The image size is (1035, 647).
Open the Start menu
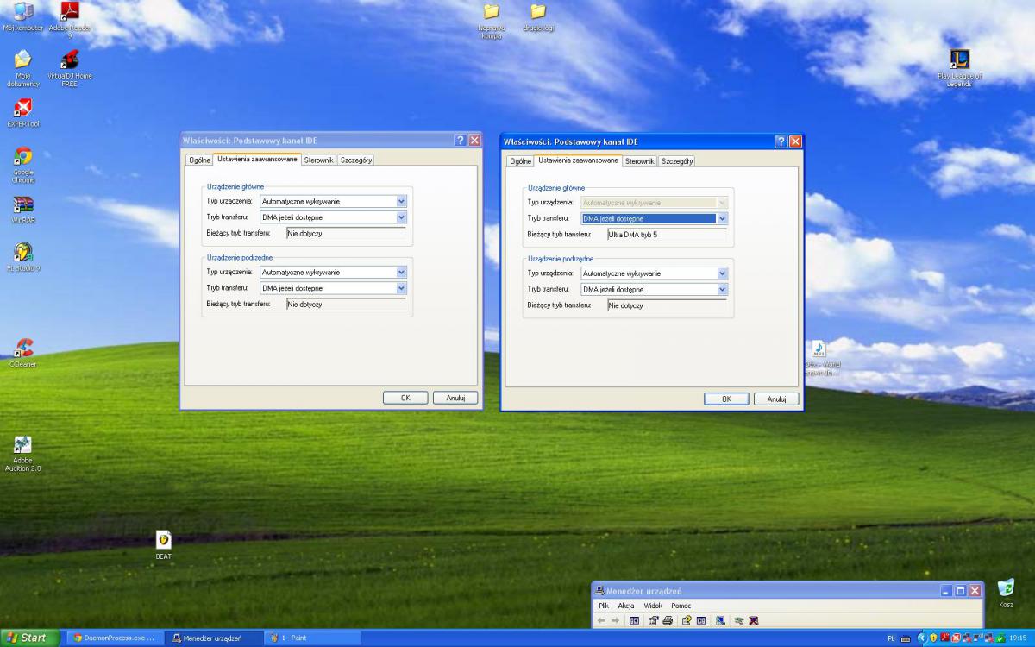coord(30,638)
